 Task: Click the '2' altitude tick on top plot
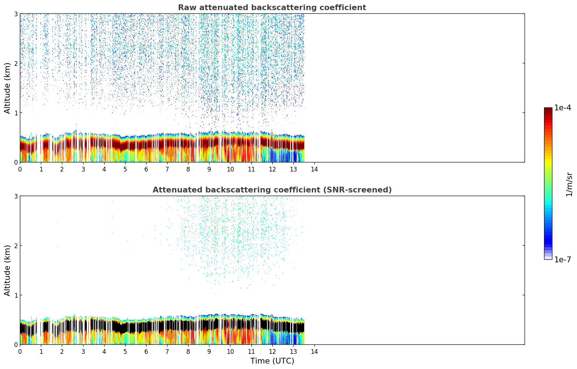[16, 63]
